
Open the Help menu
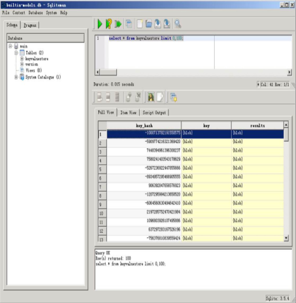[64, 13]
